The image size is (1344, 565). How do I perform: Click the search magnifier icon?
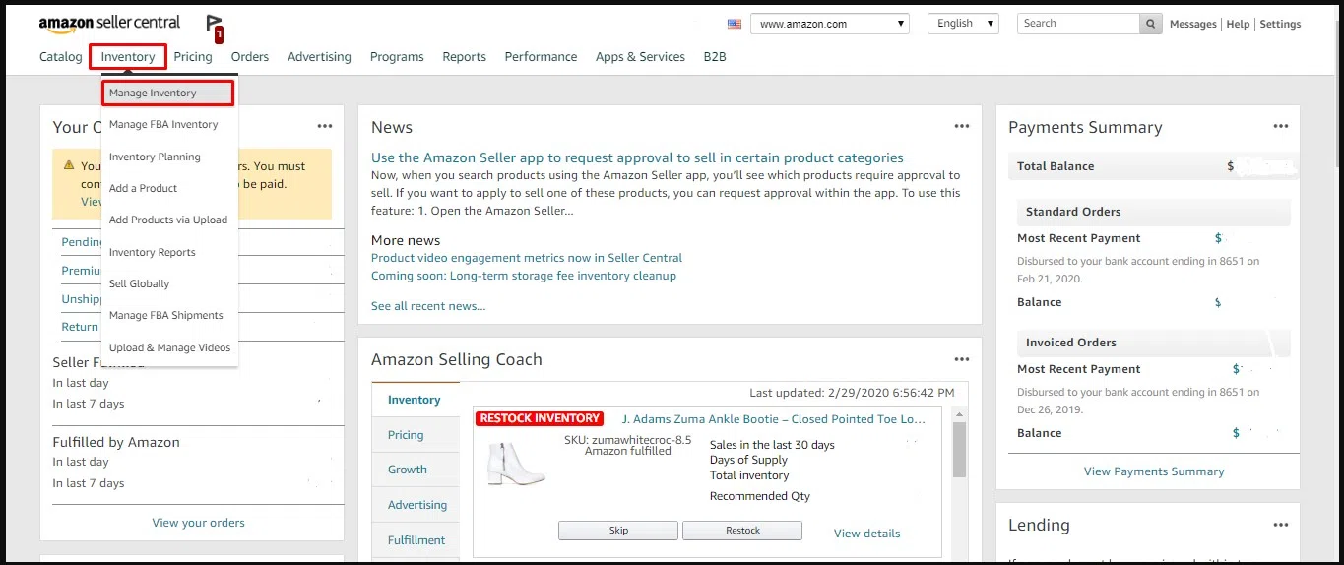[1150, 24]
